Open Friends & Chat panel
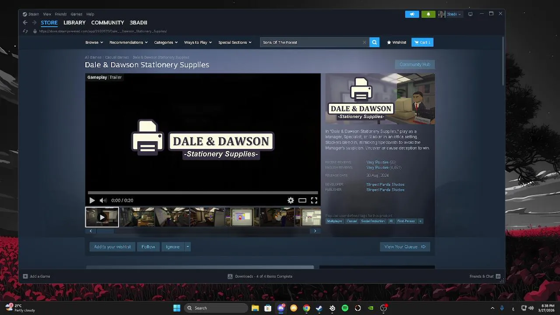The height and width of the screenshot is (315, 560). [485, 276]
